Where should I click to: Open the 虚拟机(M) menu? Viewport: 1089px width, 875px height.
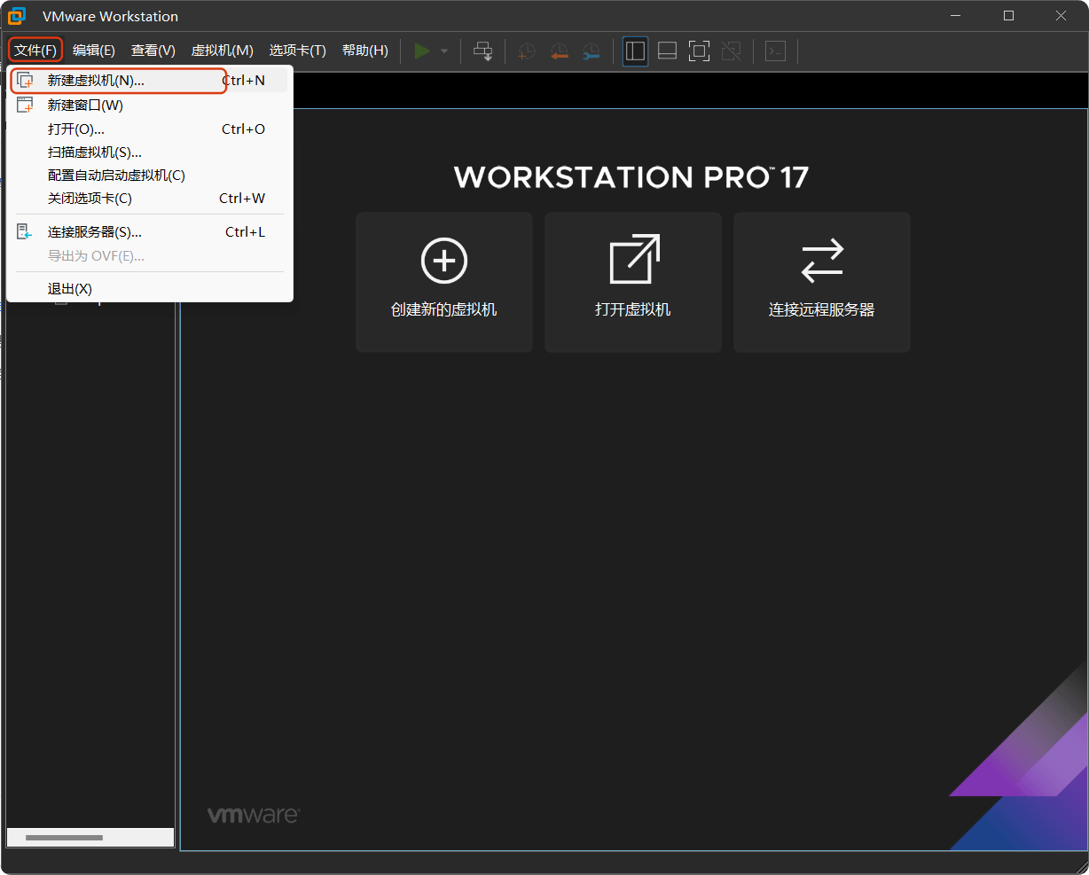pyautogui.click(x=222, y=51)
